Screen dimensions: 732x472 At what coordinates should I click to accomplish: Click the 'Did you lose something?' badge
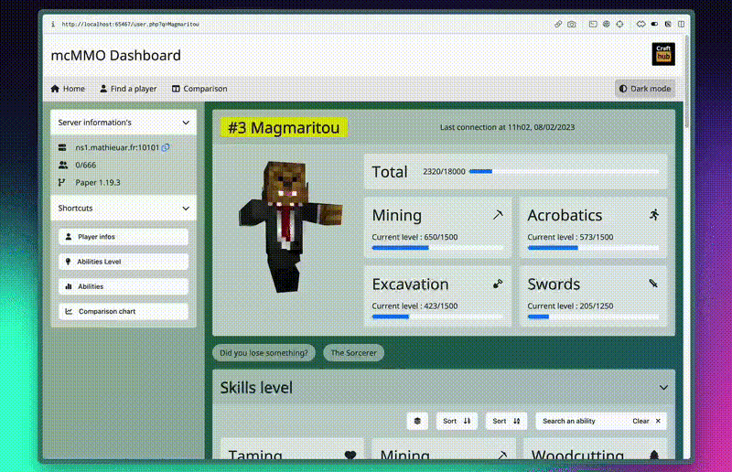264,352
